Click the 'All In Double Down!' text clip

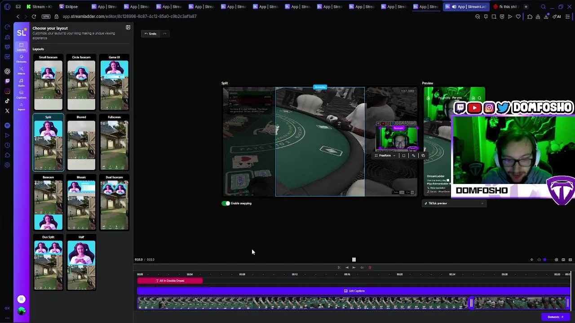pyautogui.click(x=170, y=281)
